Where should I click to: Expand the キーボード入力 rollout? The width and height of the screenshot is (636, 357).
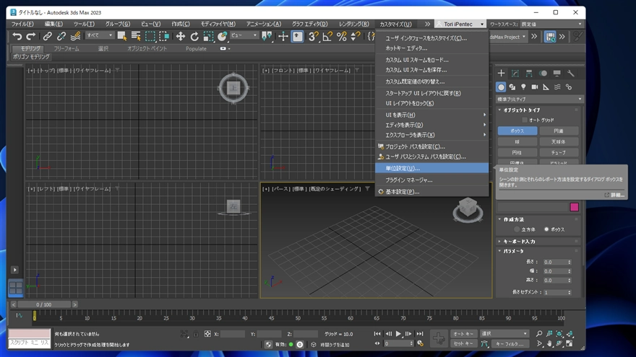point(519,241)
